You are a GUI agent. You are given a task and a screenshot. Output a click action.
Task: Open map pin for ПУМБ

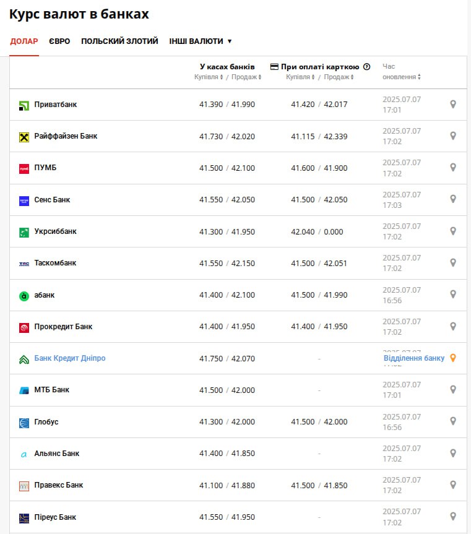453,167
